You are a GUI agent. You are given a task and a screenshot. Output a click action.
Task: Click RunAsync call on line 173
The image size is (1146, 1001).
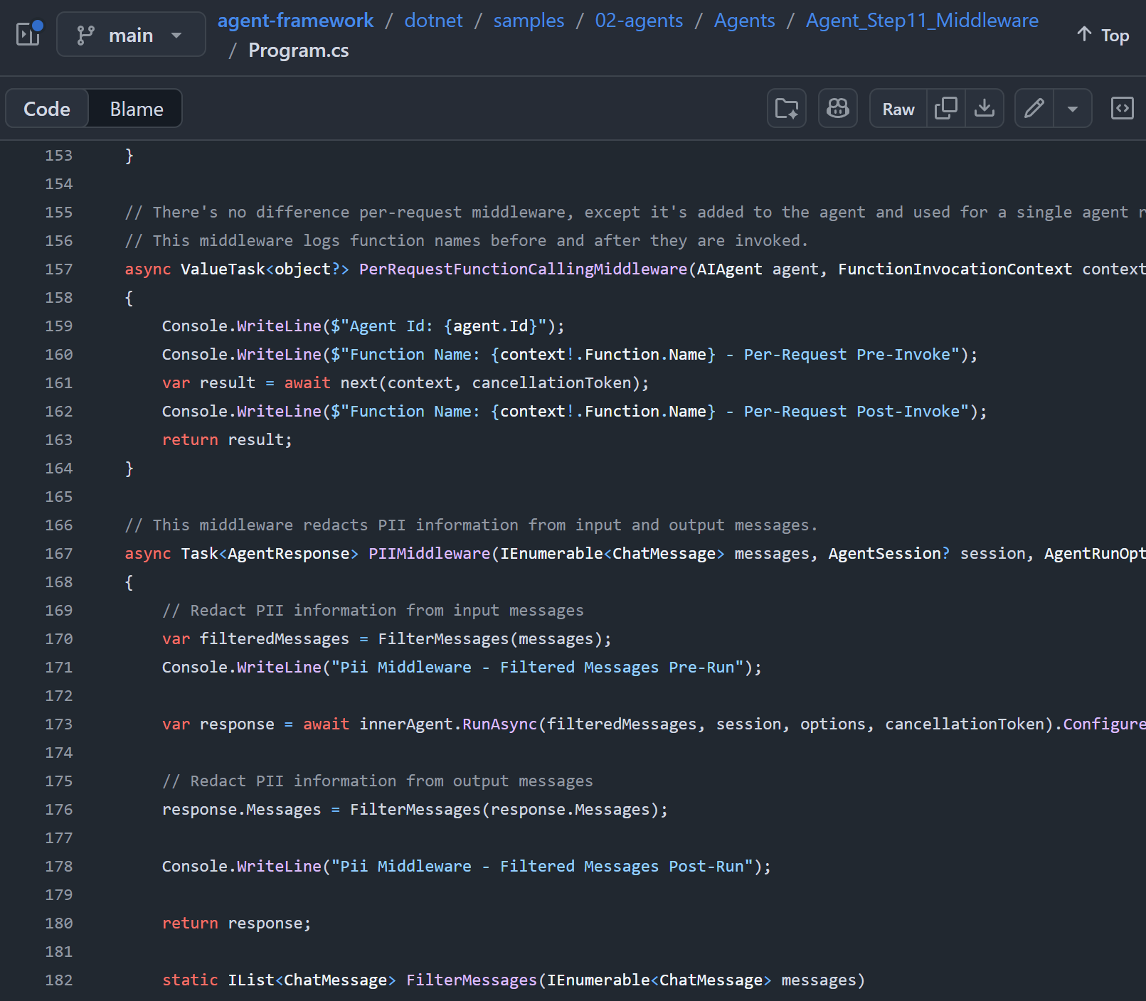[499, 724]
